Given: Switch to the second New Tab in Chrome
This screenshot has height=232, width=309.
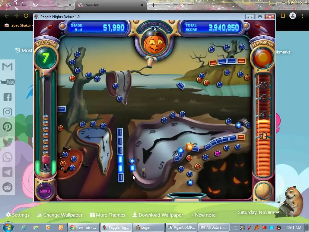Looking at the screenshot, I should pos(111,5).
